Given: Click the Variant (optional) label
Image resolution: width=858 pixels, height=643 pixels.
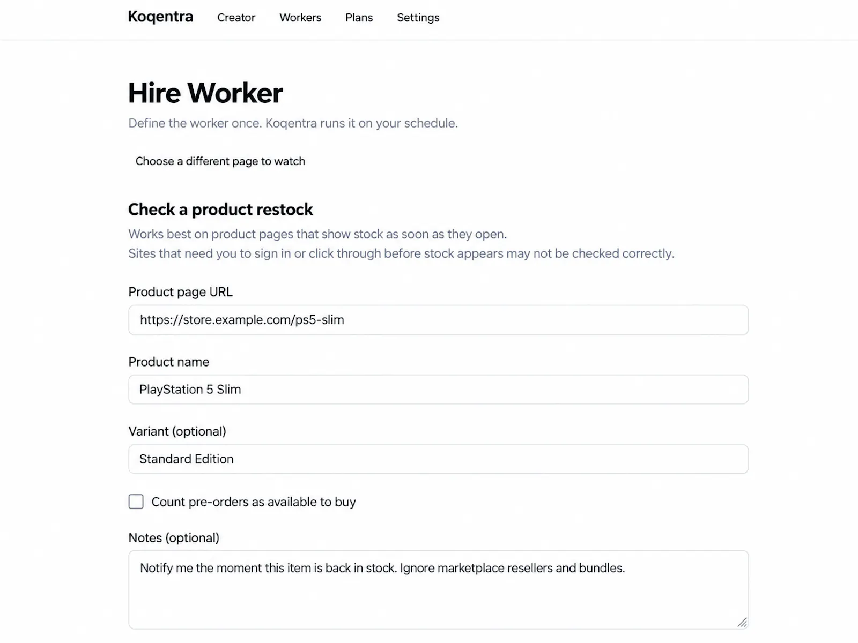Looking at the screenshot, I should (177, 431).
